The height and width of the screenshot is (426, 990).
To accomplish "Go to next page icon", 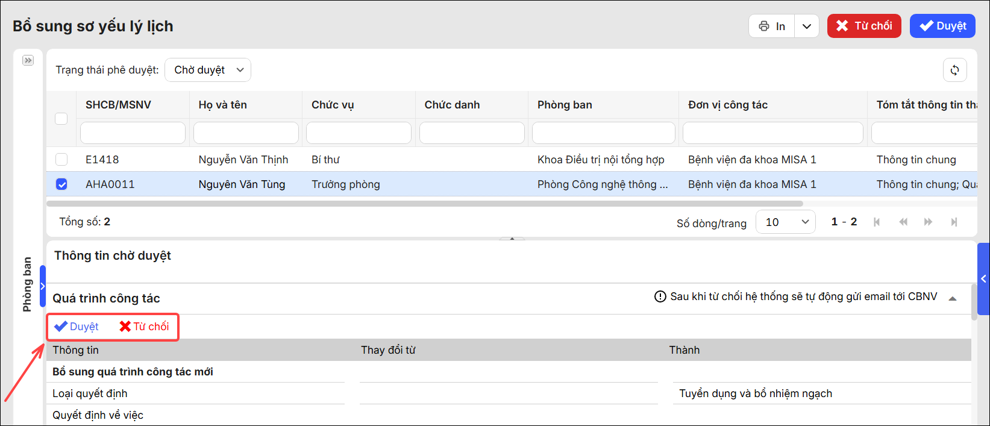I will [x=928, y=222].
